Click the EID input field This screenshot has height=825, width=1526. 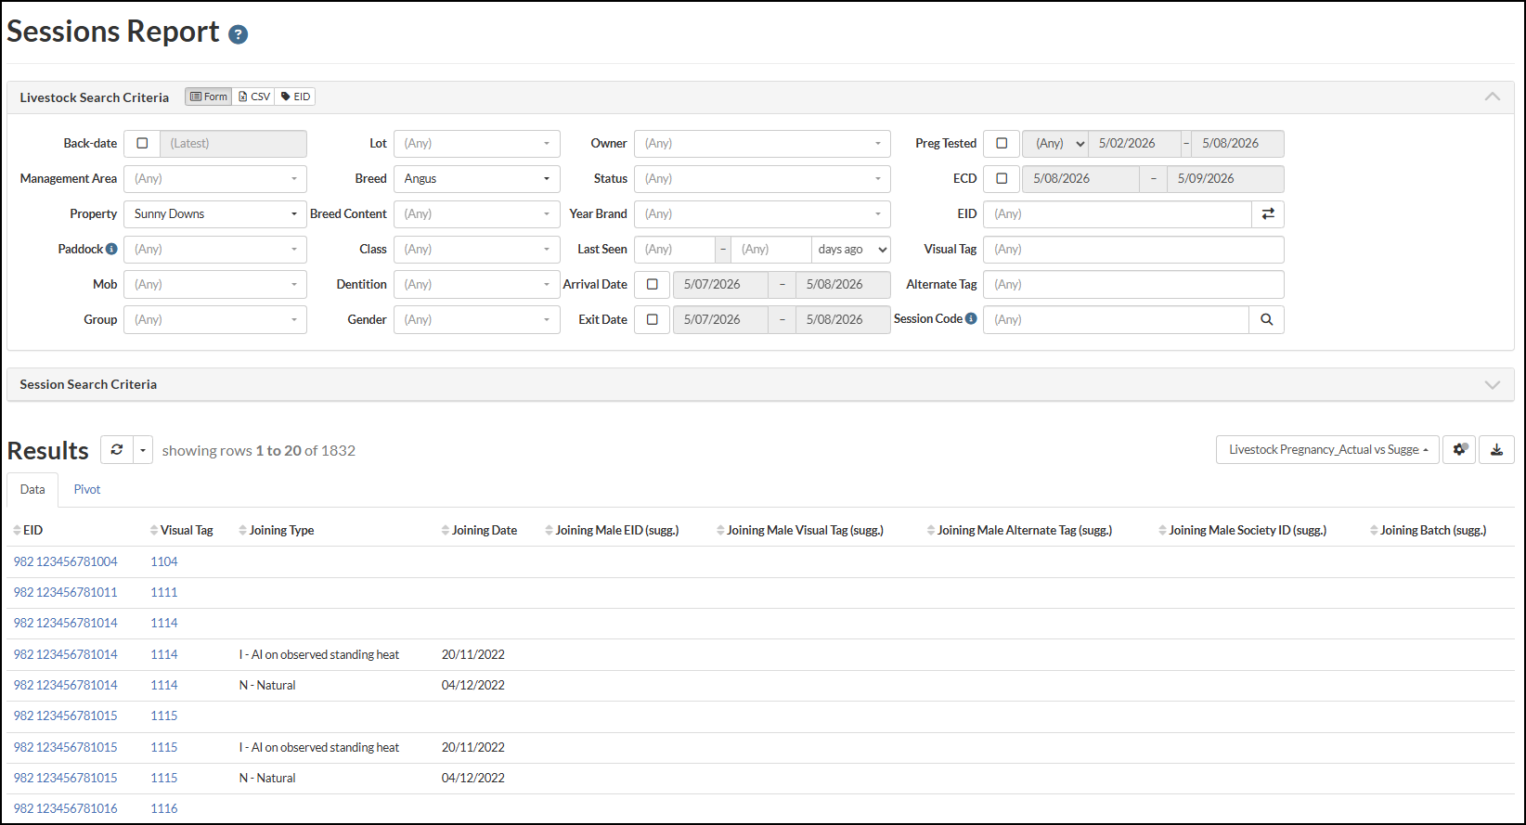point(1118,214)
